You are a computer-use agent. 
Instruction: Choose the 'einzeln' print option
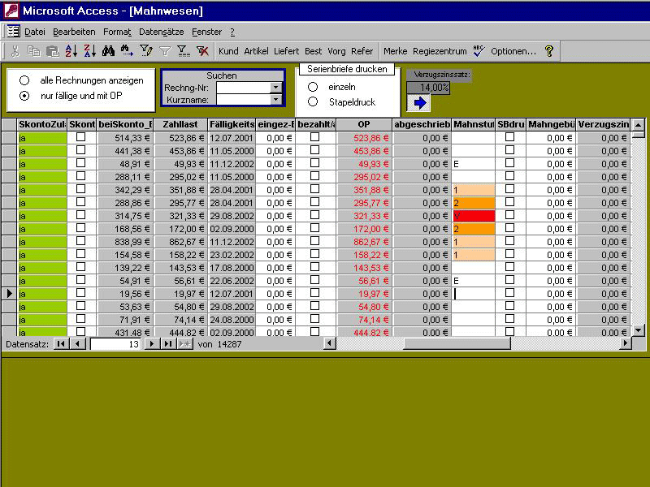[x=313, y=87]
